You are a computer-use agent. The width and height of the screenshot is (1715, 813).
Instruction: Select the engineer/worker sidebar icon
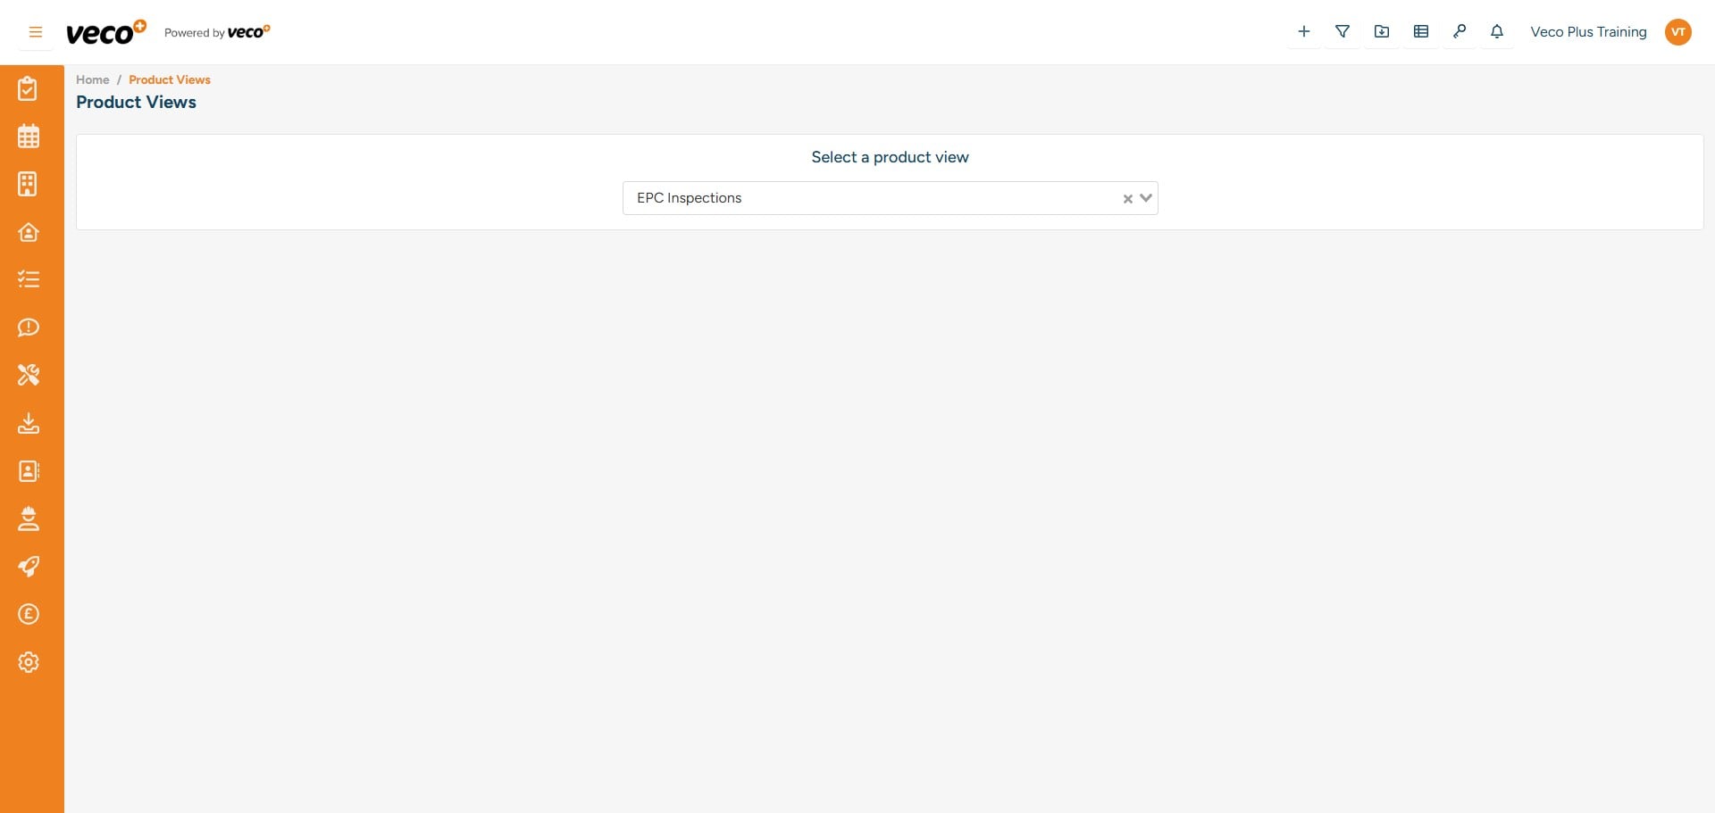point(28,518)
